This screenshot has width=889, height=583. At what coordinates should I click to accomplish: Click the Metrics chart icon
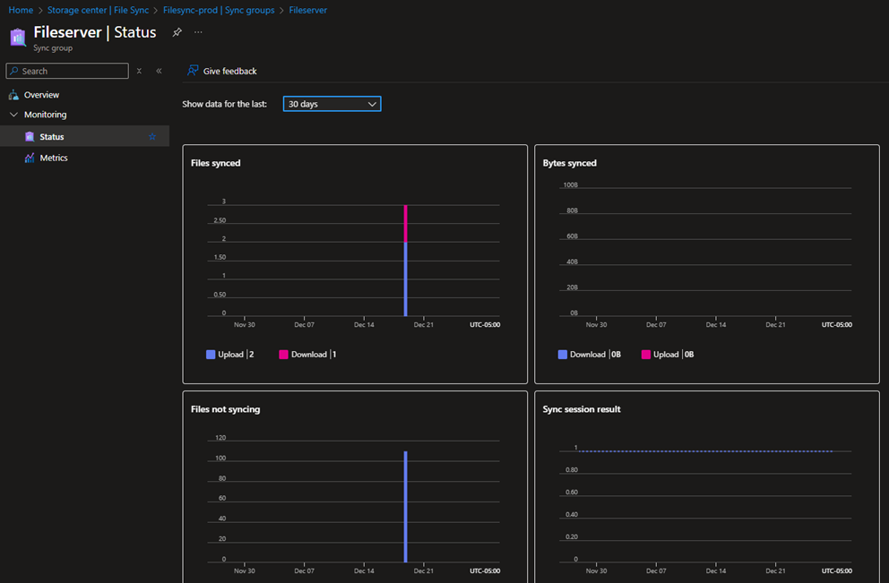(x=30, y=158)
